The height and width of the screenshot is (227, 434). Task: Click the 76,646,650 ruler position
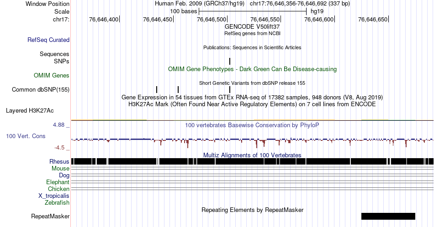tap(373, 19)
